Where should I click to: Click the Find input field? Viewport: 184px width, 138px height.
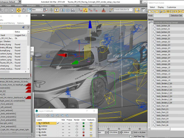click(161, 16)
